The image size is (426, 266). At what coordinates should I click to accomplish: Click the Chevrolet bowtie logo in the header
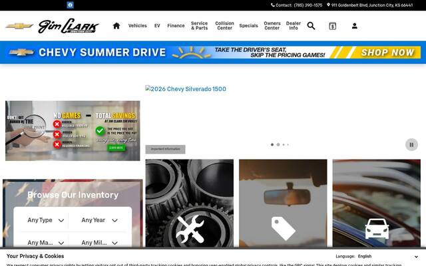coord(19,26)
